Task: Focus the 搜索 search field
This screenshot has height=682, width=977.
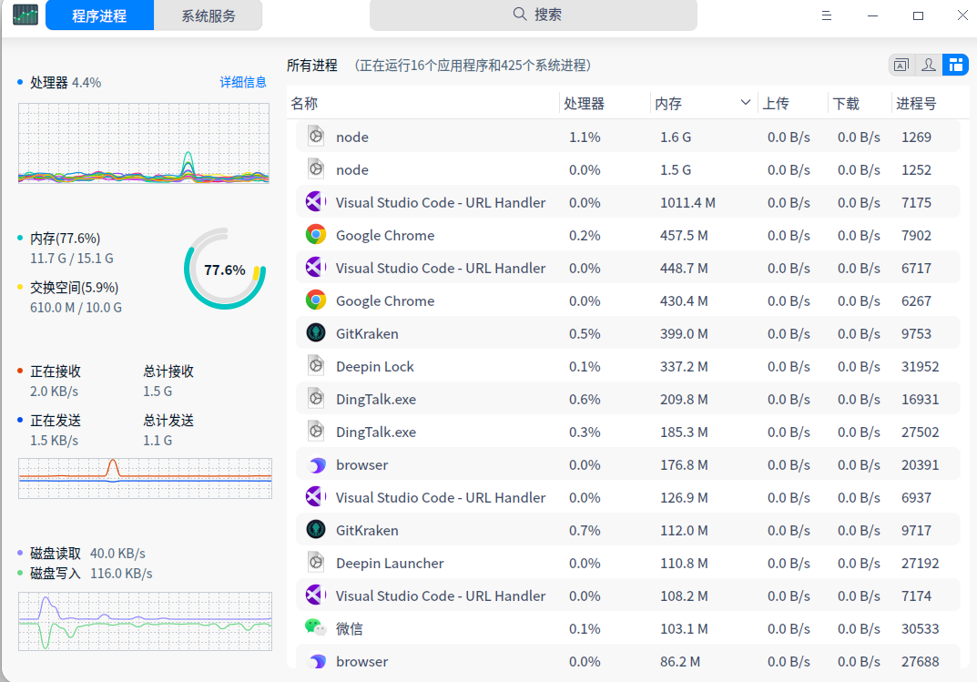Action: (533, 15)
